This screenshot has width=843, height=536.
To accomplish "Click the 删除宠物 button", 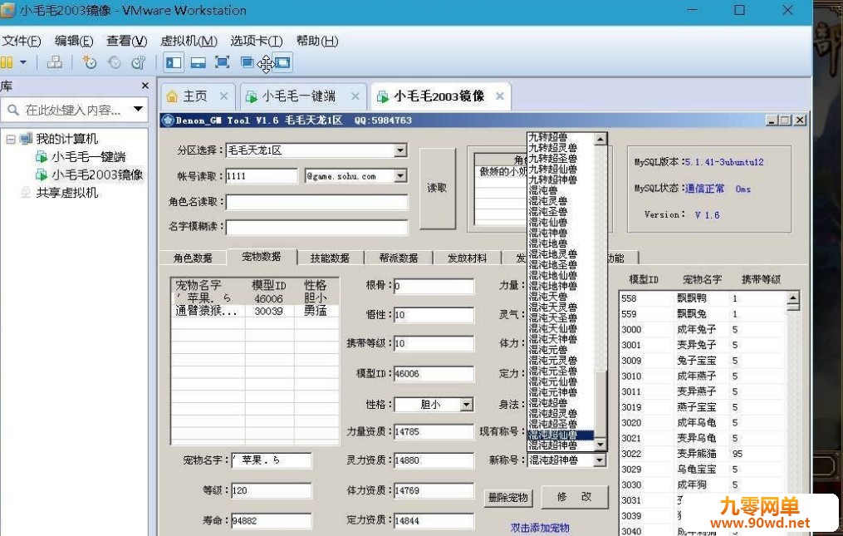I will (x=508, y=498).
